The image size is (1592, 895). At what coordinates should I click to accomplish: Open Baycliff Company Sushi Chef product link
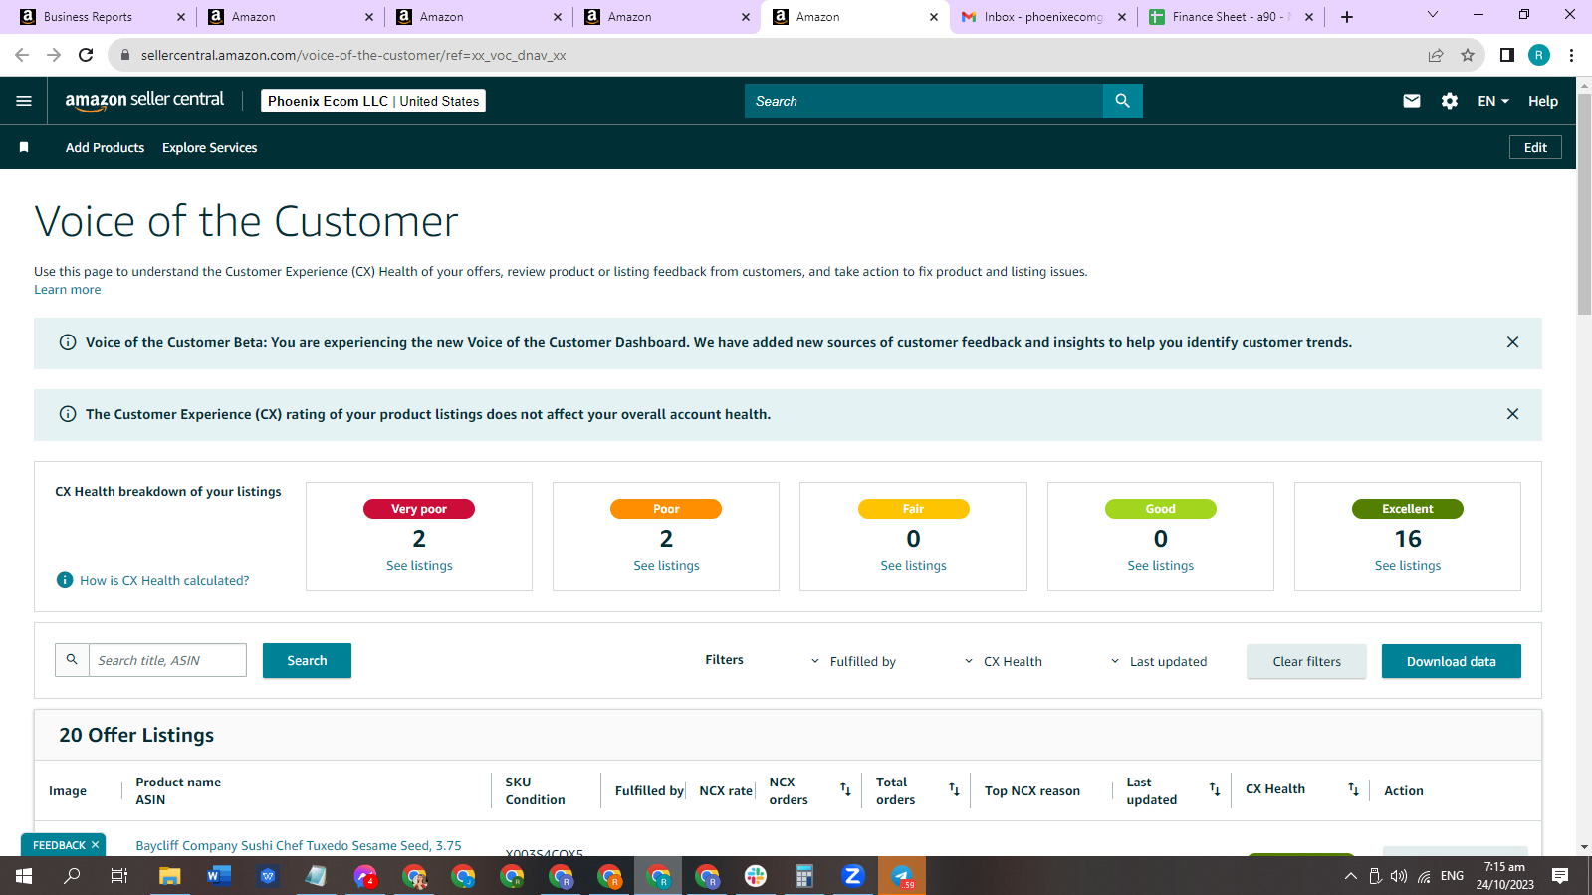pos(299,845)
